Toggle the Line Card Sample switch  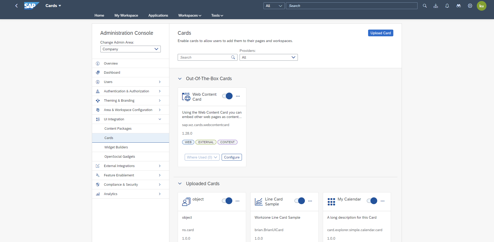(300, 201)
